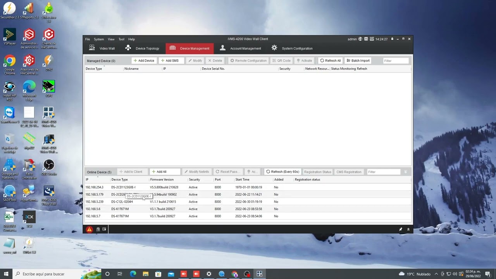Open the Video Wall tab
Screen dimensions: 496x279
pos(102,48)
